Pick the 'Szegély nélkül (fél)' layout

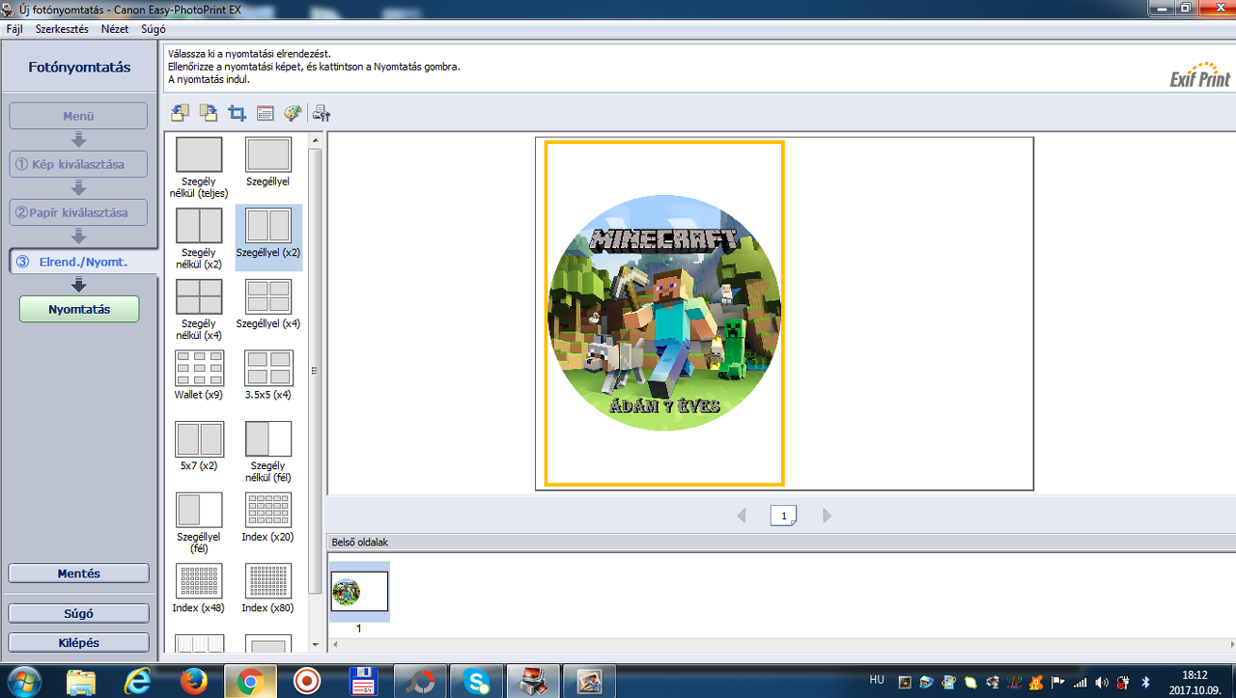pos(268,451)
